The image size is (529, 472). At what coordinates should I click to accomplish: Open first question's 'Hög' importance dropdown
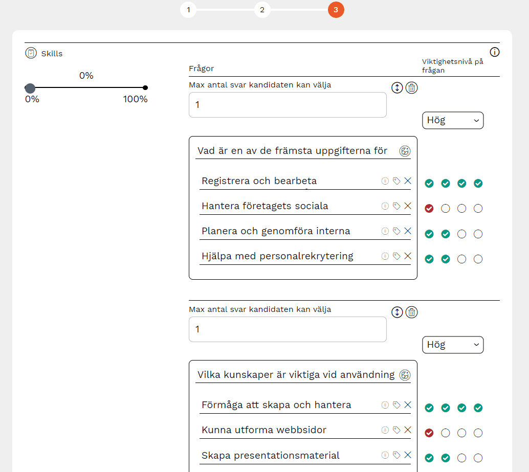[x=452, y=120]
